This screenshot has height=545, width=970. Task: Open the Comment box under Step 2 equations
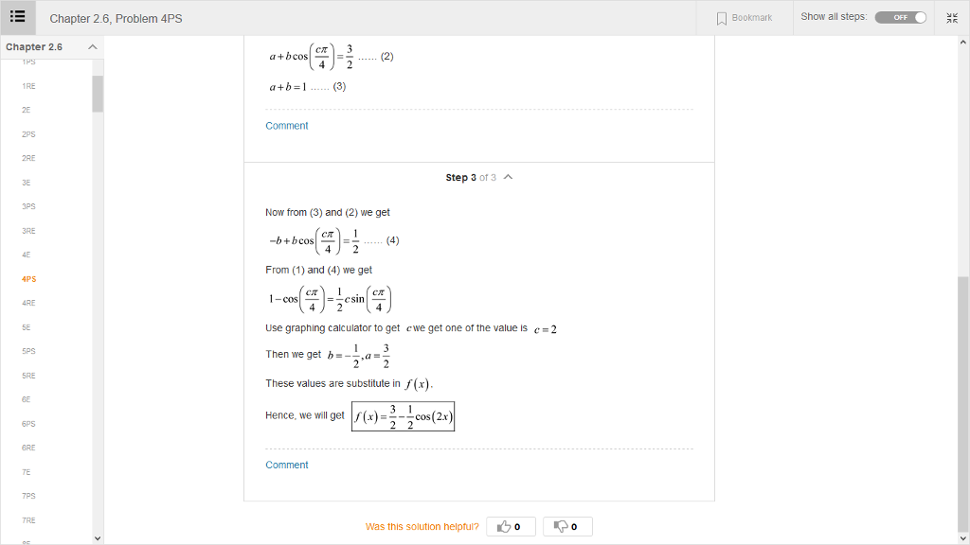click(x=286, y=125)
